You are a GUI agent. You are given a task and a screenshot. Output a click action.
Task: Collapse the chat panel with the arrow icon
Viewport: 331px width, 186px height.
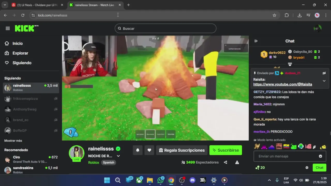coord(256,41)
